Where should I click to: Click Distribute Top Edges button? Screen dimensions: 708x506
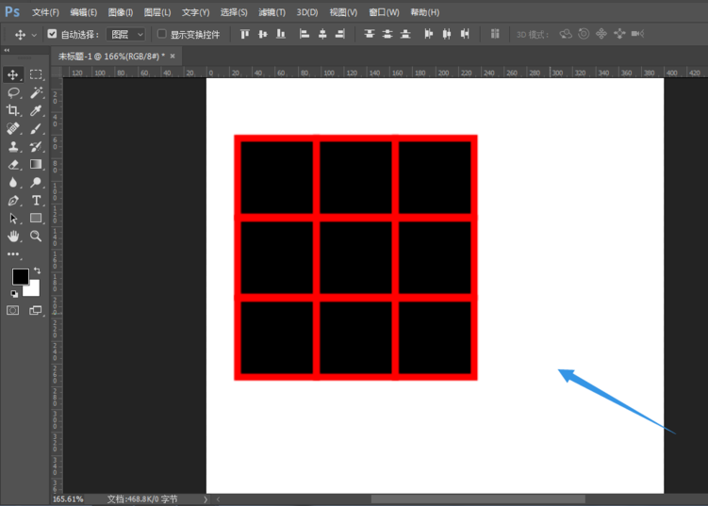pos(370,34)
